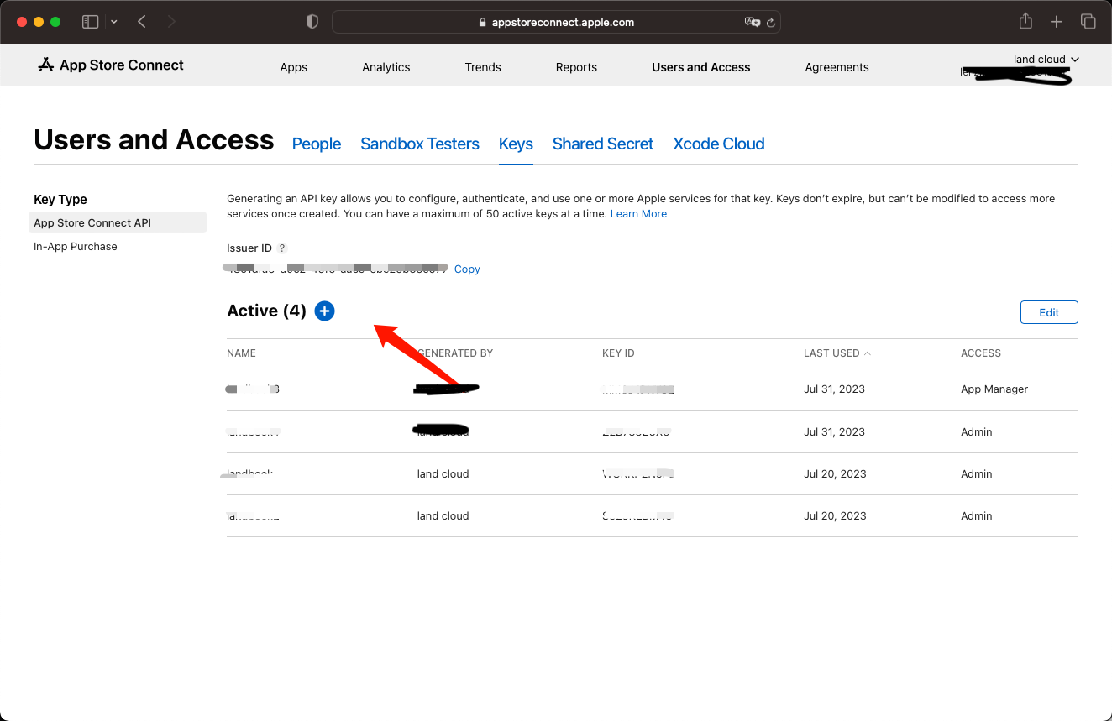The image size is (1112, 721).
Task: Open the Trends menu item
Action: coord(483,67)
